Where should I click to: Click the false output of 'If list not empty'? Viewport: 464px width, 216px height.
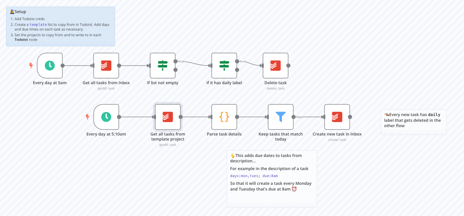[x=175, y=70]
